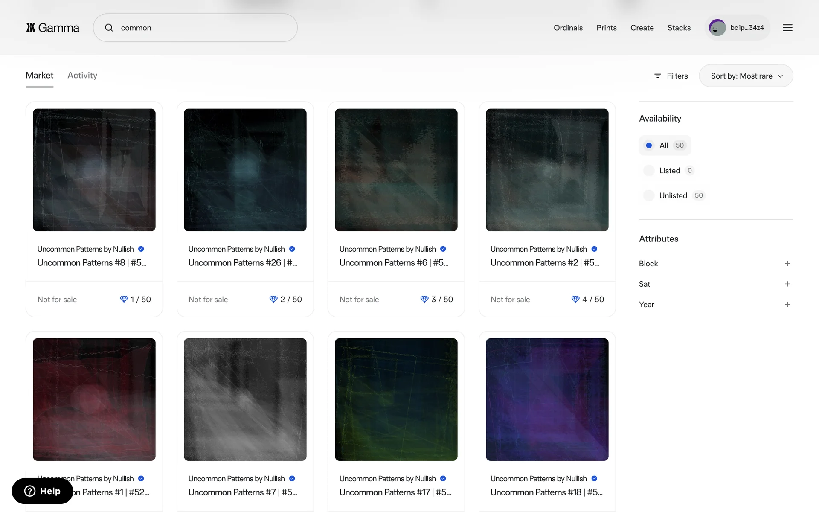Viewport: 819px width, 512px height.
Task: Expand the Year attribute filter
Action: [x=787, y=305]
